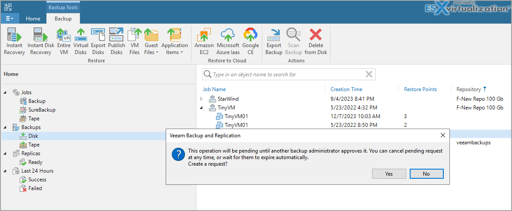This screenshot has width=512, height=211.
Task: Collapse the Backups tree node
Action: 5,127
